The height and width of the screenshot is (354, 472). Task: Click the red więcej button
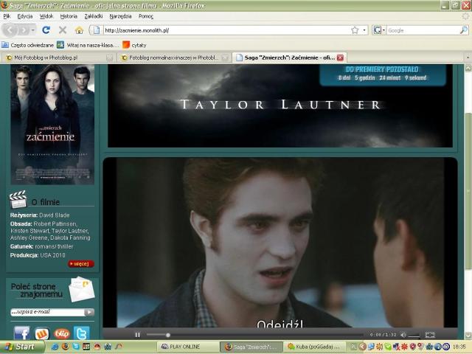click(81, 264)
